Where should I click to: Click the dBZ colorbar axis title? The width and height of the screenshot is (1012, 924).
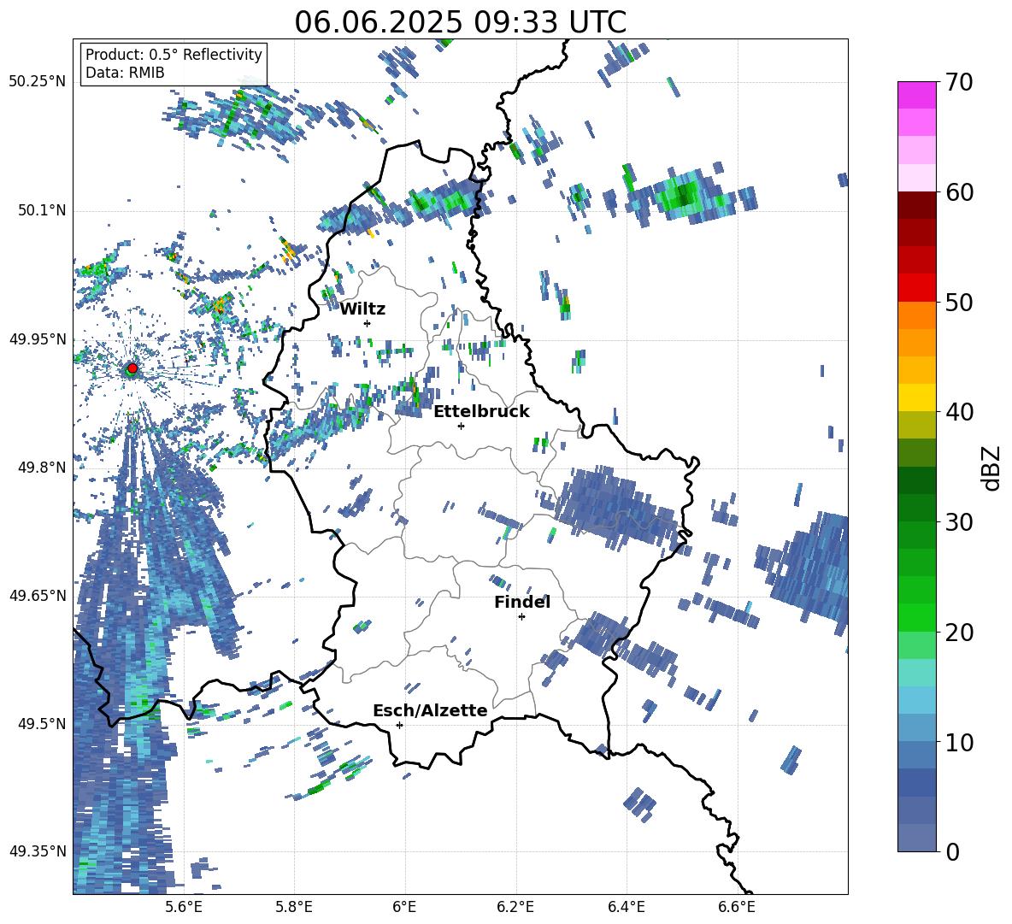(x=992, y=468)
